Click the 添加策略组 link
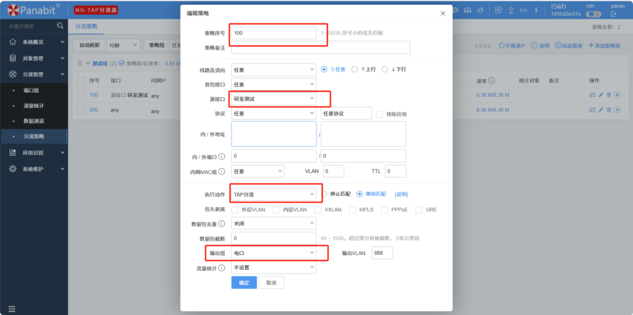The width and height of the screenshot is (633, 315). 604,46
